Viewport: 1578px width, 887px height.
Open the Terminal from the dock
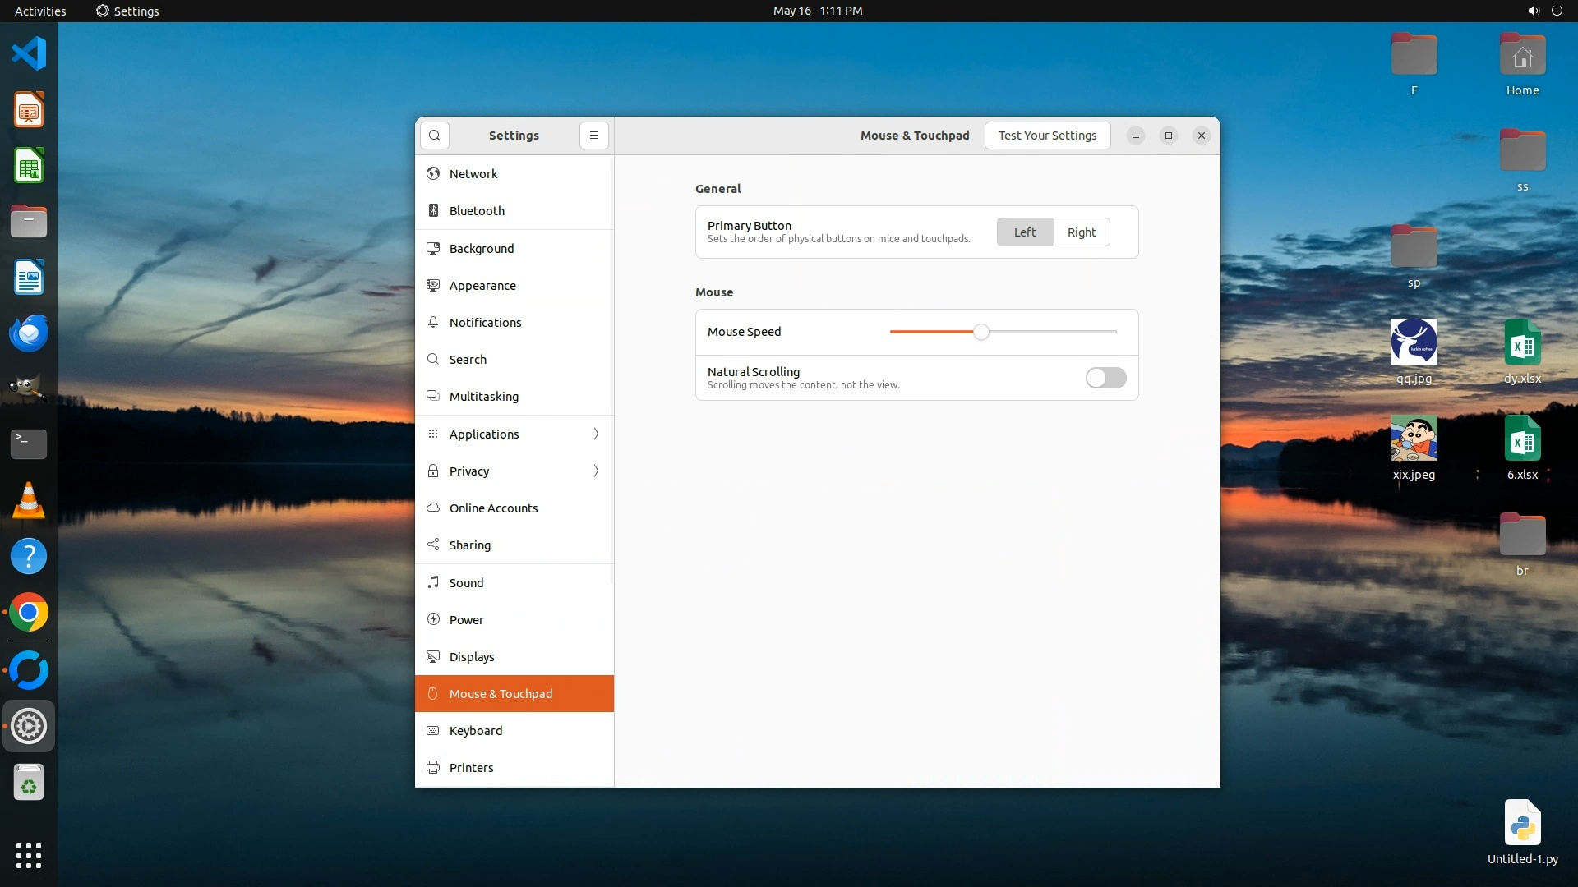click(29, 444)
